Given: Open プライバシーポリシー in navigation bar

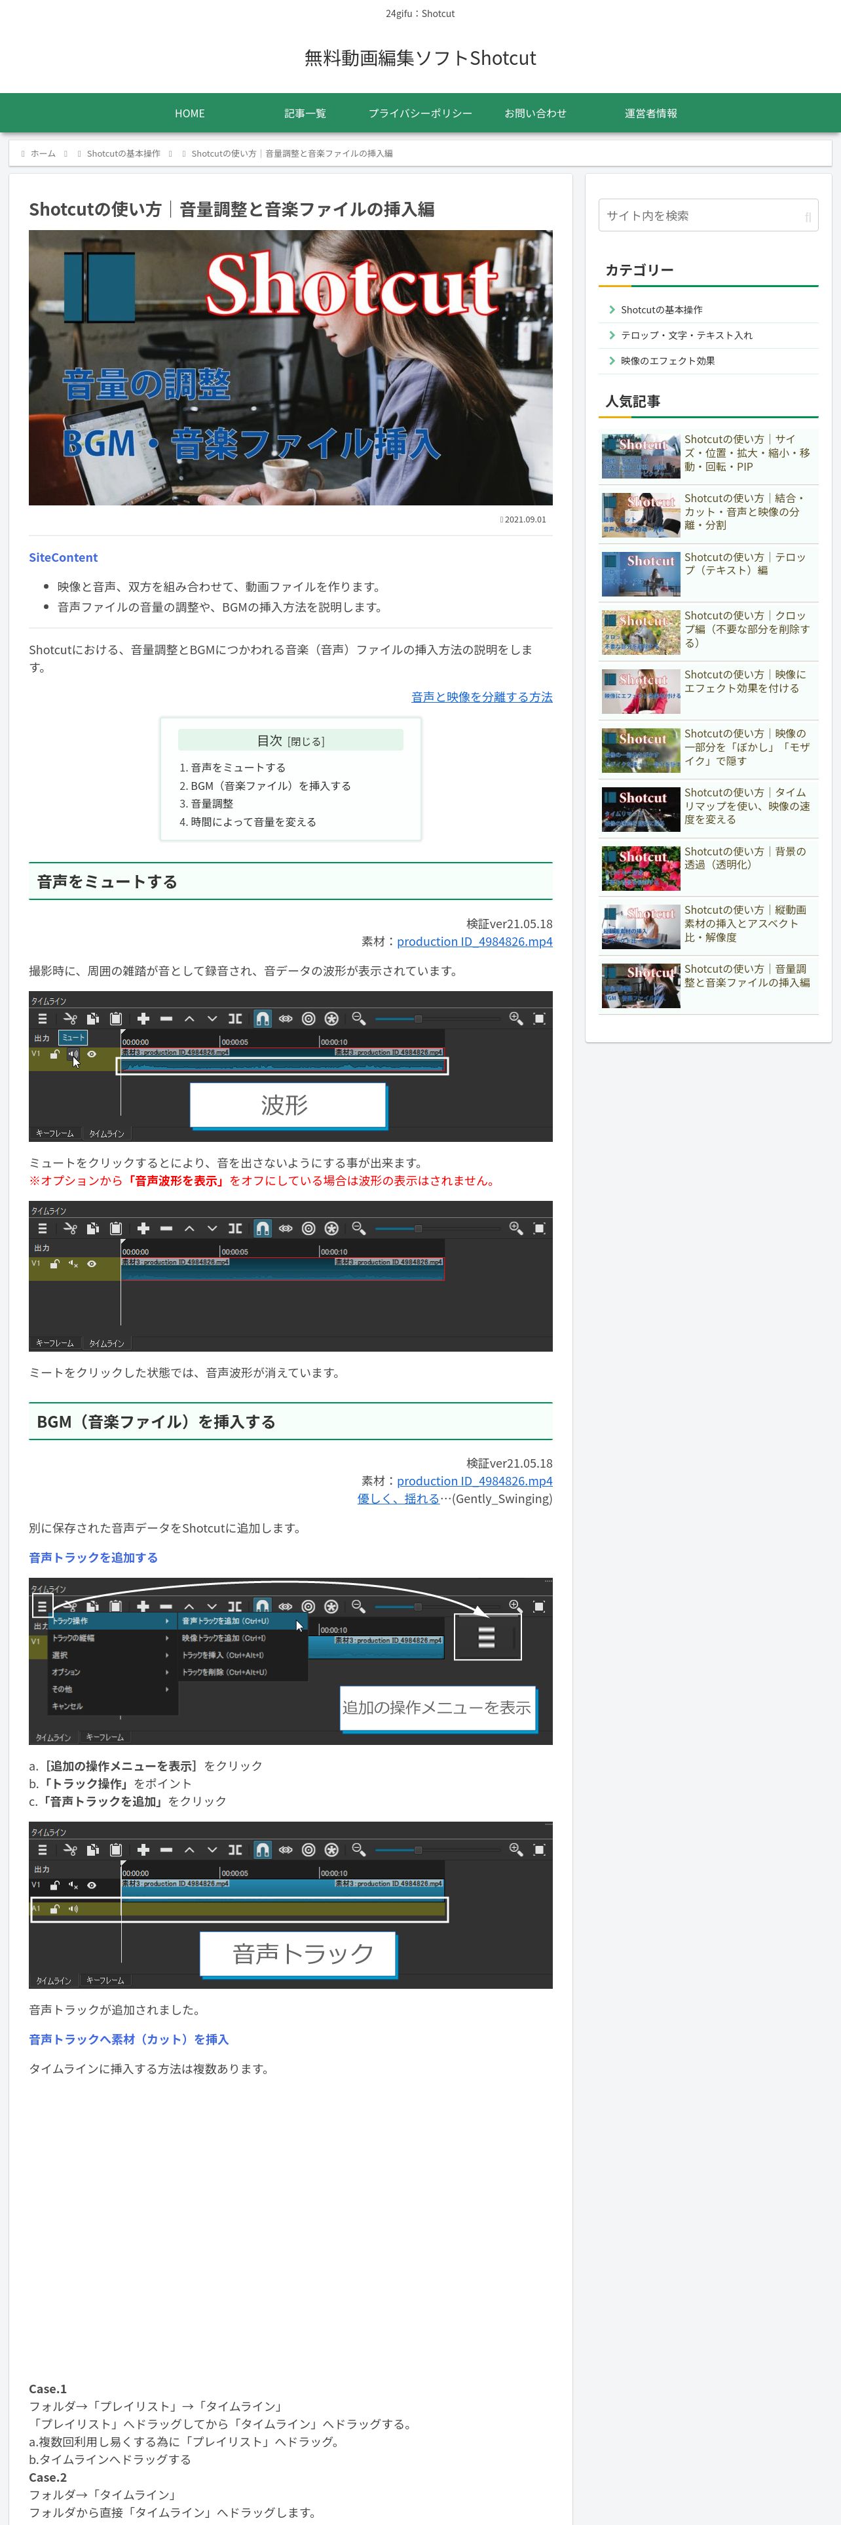Looking at the screenshot, I should click(420, 113).
